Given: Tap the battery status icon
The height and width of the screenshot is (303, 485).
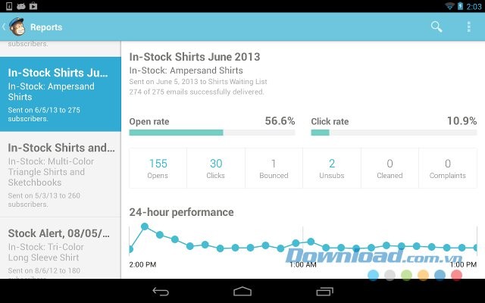Looking at the screenshot, I should point(460,6).
